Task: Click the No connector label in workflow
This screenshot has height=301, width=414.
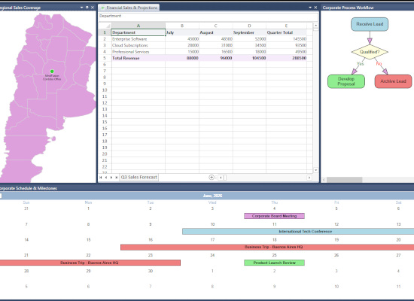Action: (379, 64)
